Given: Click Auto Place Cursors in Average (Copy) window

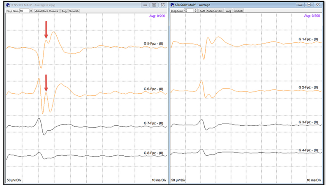Looking at the screenshot, I should click(x=46, y=11).
